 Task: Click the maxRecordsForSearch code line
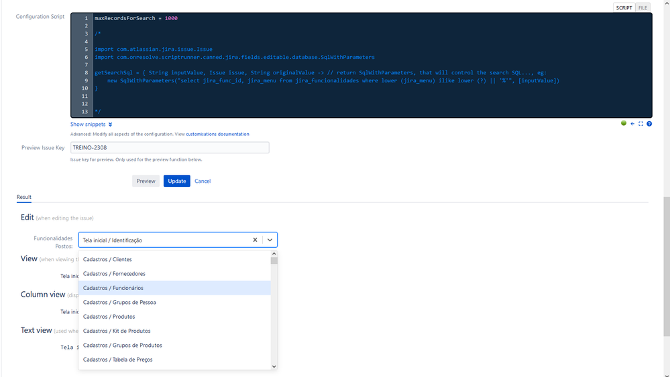[136, 18]
